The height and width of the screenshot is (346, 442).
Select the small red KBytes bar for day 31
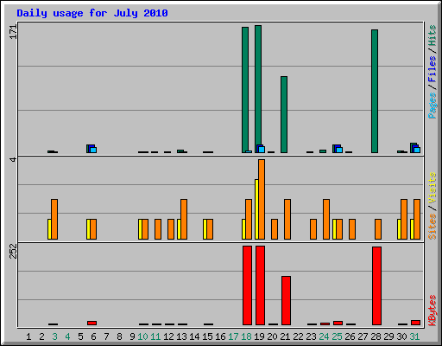[x=415, y=323]
